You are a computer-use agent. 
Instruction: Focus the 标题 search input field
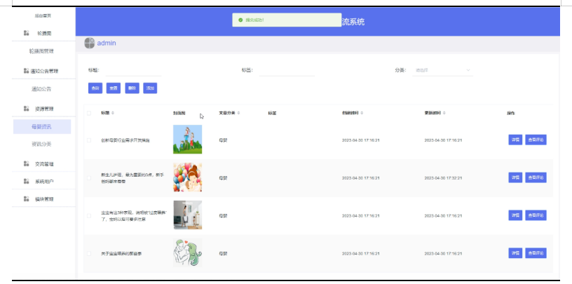[133, 70]
